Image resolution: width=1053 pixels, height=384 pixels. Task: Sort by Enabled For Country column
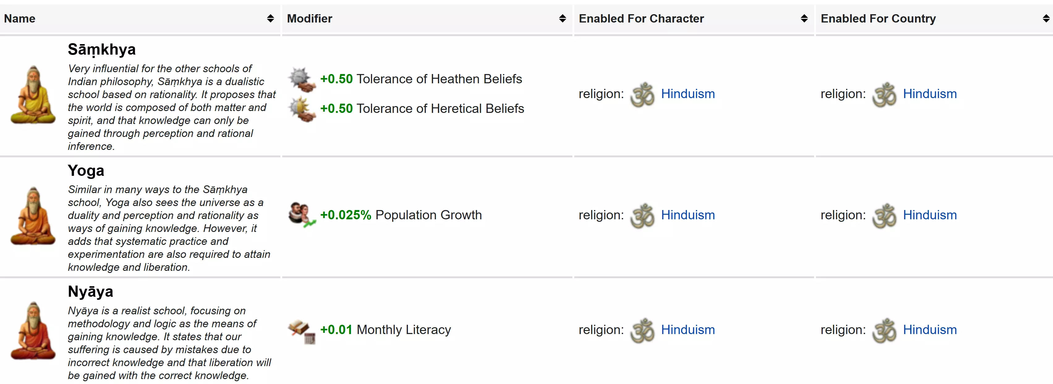pyautogui.click(x=1046, y=19)
